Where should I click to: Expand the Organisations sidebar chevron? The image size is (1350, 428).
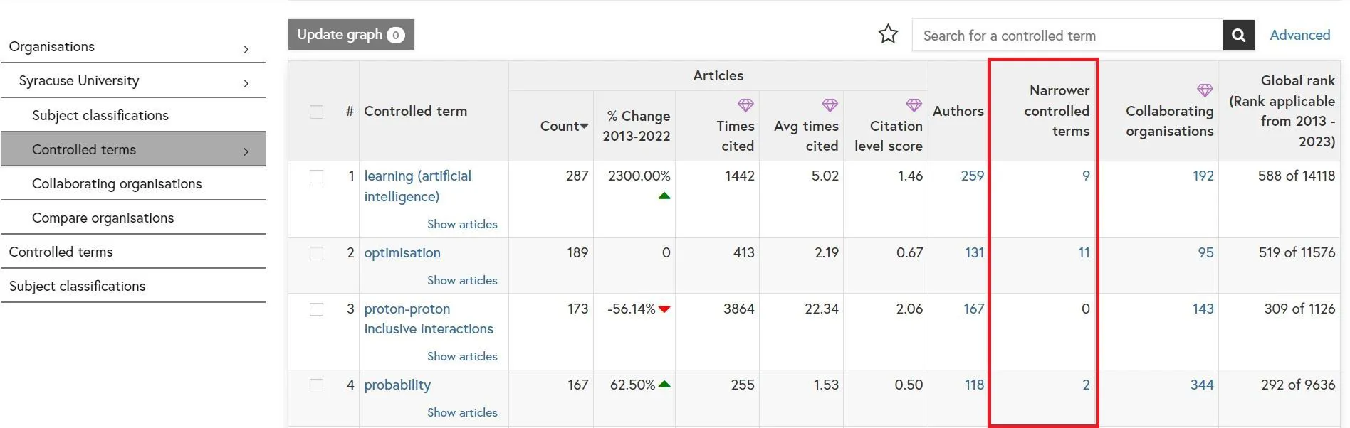point(246,49)
